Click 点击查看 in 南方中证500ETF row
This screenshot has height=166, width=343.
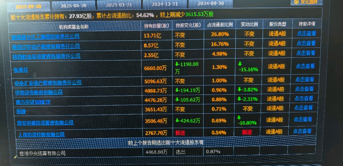pos(304,98)
